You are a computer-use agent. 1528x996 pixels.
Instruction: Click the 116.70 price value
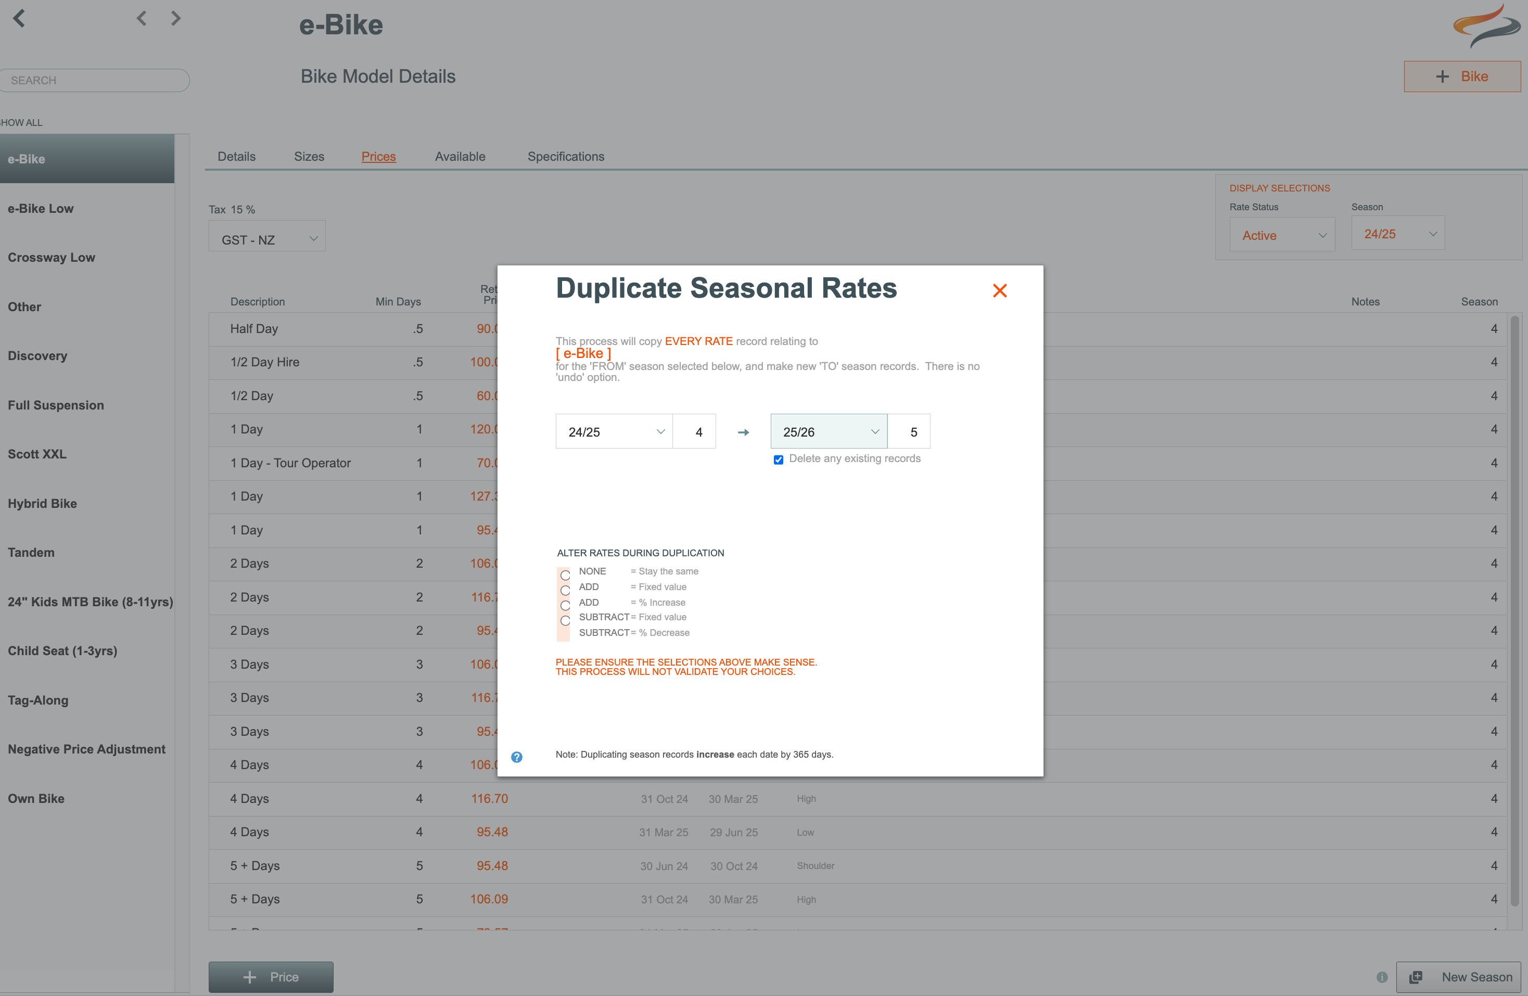[489, 798]
